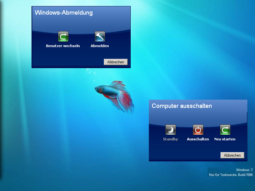Click the Ausschalten power icon

[198, 130]
